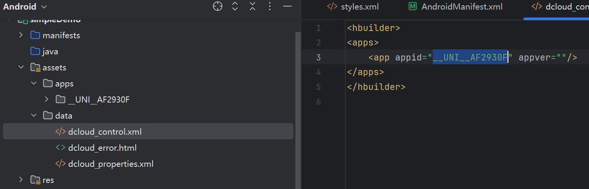Click the Expand All icon

tap(235, 7)
